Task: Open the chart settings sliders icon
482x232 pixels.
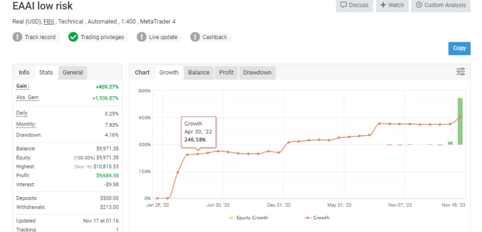Action: pos(460,72)
